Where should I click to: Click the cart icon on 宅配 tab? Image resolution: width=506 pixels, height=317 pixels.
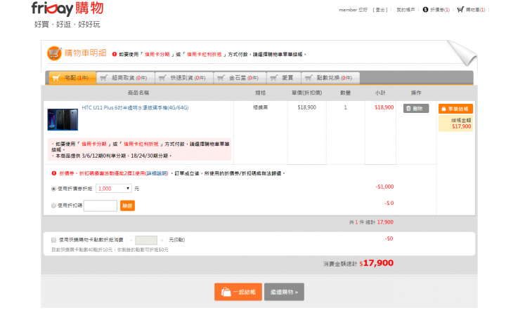point(56,78)
